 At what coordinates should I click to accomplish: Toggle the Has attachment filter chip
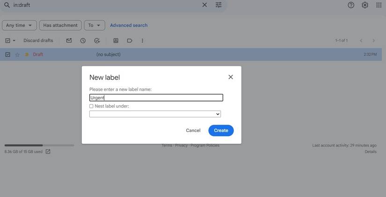[60, 25]
